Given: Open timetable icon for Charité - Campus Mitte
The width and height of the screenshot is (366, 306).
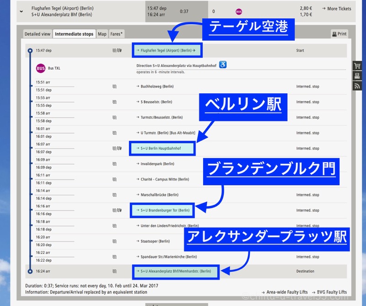Looking at the screenshot, I should 114,179.
